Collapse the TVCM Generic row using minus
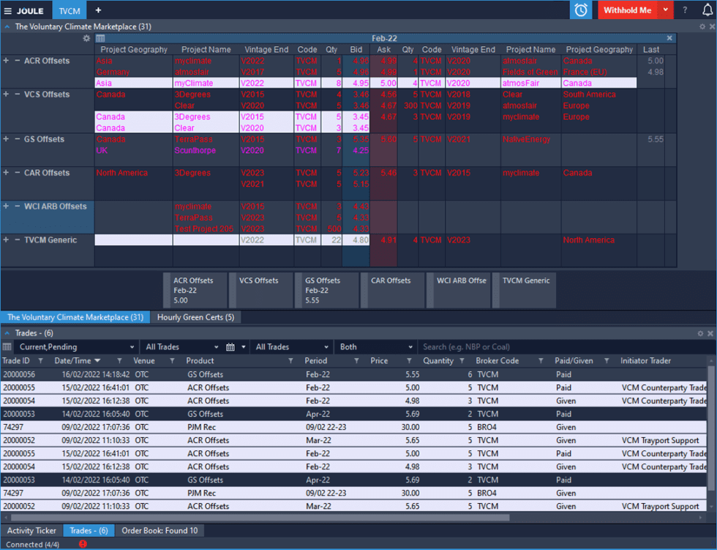This screenshot has width=717, height=550. [18, 240]
